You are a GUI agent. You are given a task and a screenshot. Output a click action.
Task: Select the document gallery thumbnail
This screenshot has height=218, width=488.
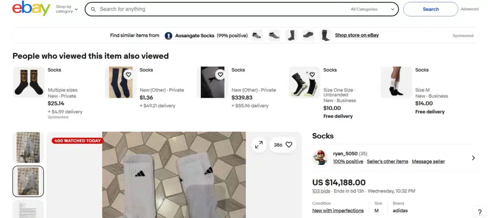tap(28, 209)
